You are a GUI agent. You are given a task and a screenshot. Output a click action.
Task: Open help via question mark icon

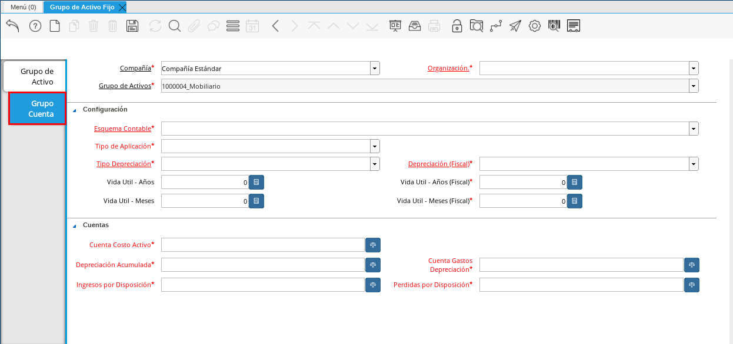coord(35,26)
